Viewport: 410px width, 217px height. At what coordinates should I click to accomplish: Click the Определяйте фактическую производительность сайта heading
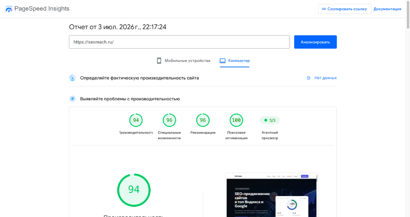(139, 78)
